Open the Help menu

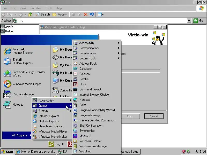pos(59,8)
